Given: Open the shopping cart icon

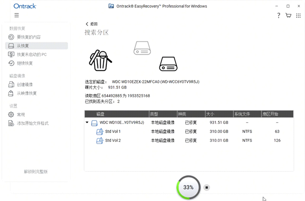Looking at the screenshot, I should click(x=288, y=15).
